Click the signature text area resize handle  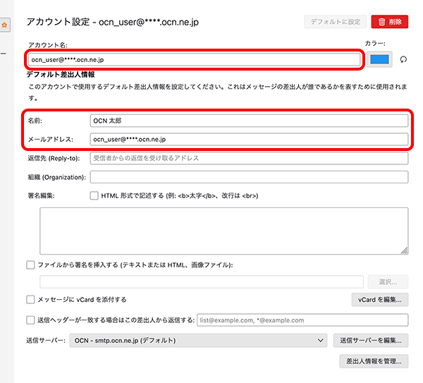tap(405, 249)
